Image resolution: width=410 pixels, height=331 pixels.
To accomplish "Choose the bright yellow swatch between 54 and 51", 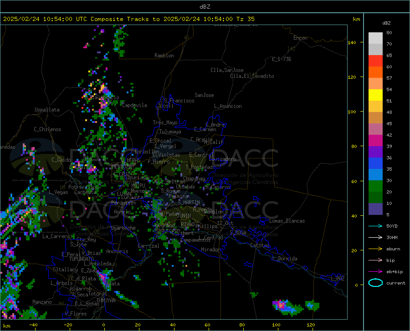I will point(375,95).
